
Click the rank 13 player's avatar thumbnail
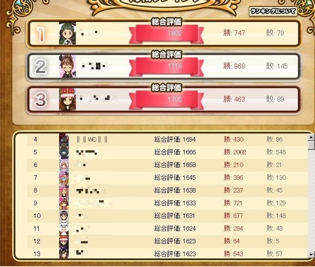click(x=64, y=253)
